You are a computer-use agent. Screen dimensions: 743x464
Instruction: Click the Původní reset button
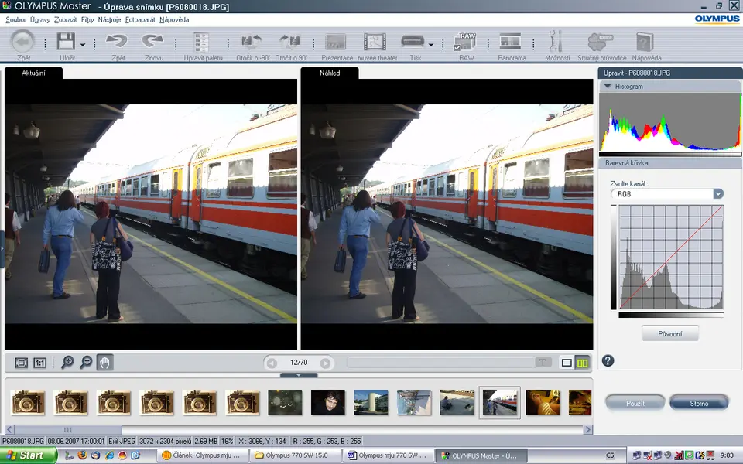[669, 334]
